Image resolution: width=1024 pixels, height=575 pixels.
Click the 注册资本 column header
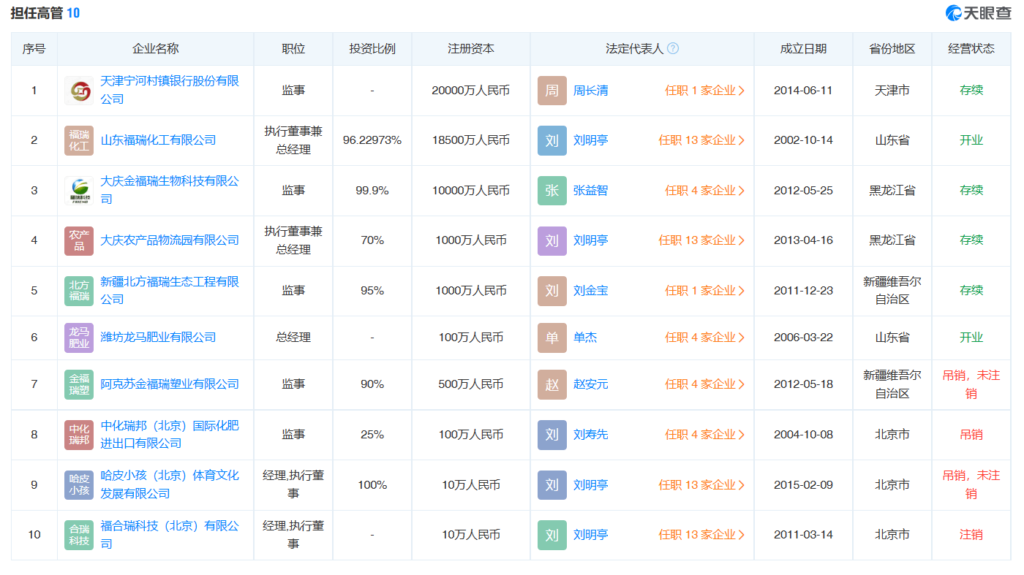click(x=471, y=49)
